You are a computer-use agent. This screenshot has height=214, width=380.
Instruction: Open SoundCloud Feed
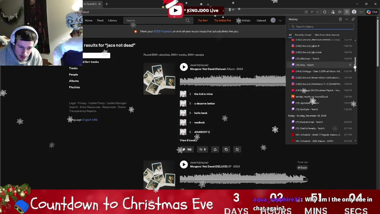pos(100,21)
